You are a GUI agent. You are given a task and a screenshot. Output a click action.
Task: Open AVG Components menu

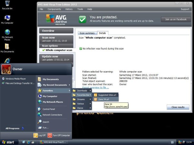[x=54, y=9]
